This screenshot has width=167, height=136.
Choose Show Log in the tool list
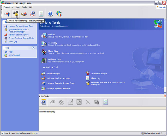95,78
